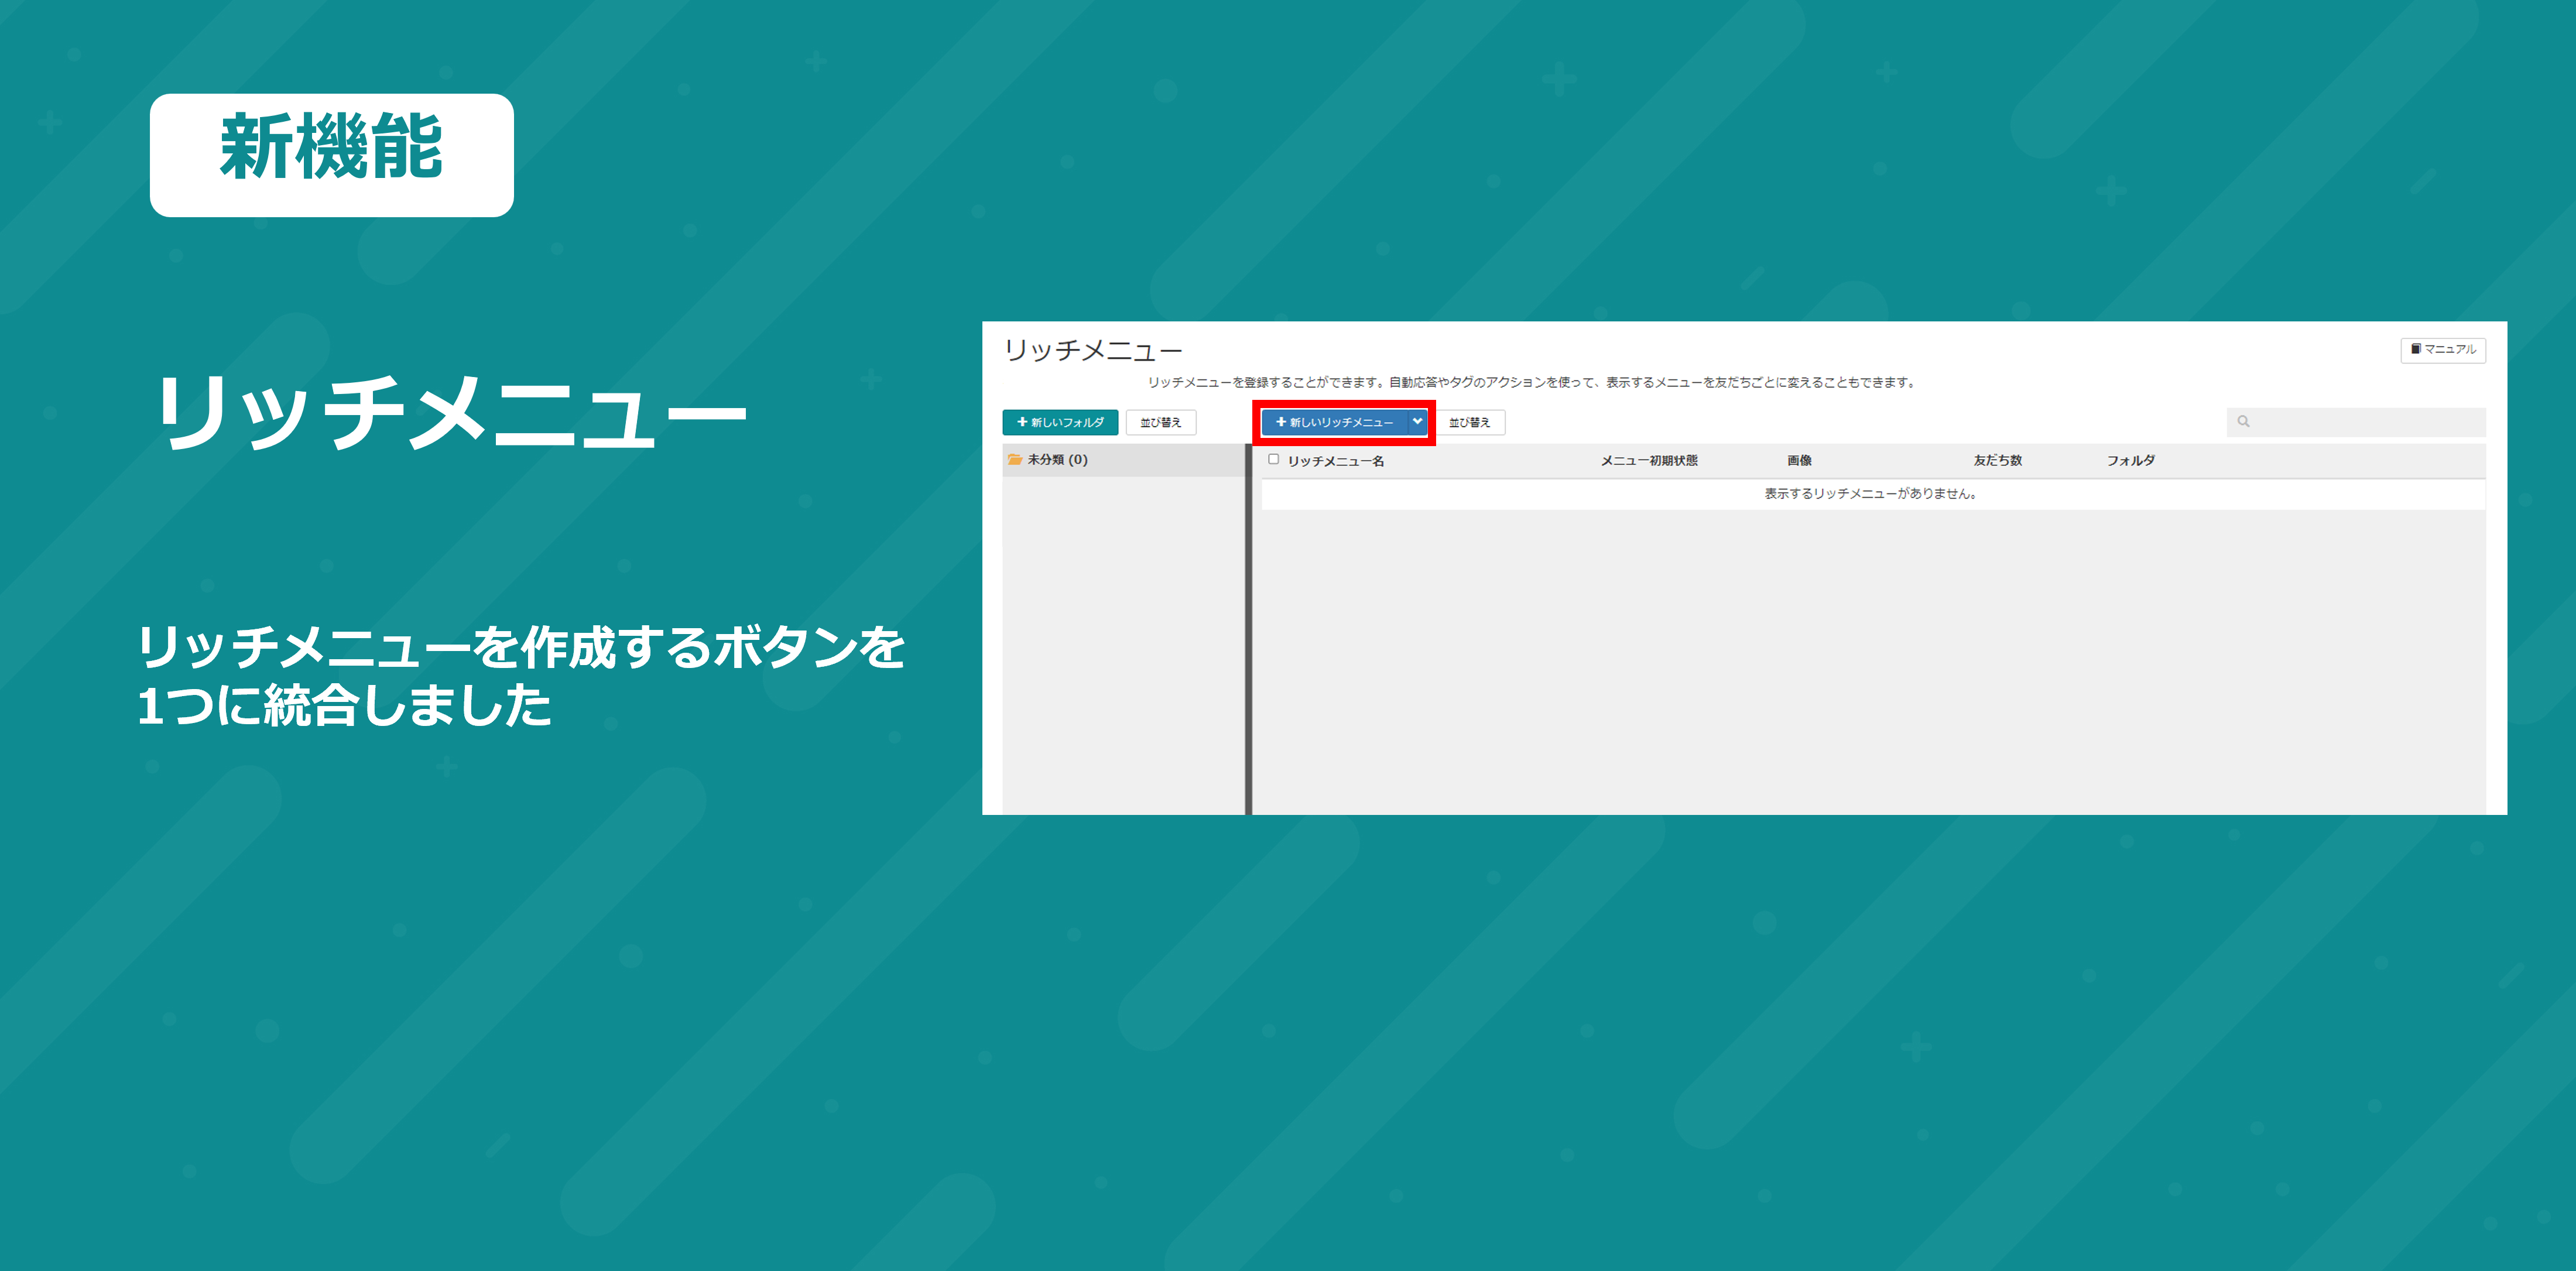The image size is (2576, 1271).
Task: Click the 新しいリッチメニュー button
Action: click(x=1334, y=422)
